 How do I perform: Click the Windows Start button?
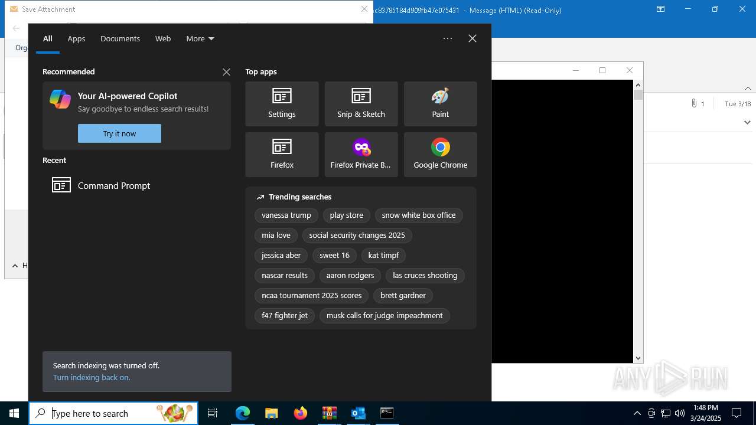coord(14,413)
